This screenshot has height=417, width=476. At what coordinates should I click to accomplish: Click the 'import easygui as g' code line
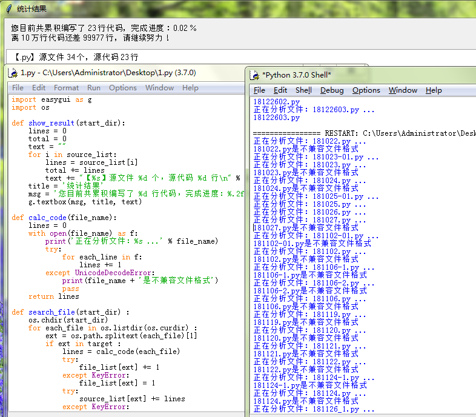coord(51,99)
